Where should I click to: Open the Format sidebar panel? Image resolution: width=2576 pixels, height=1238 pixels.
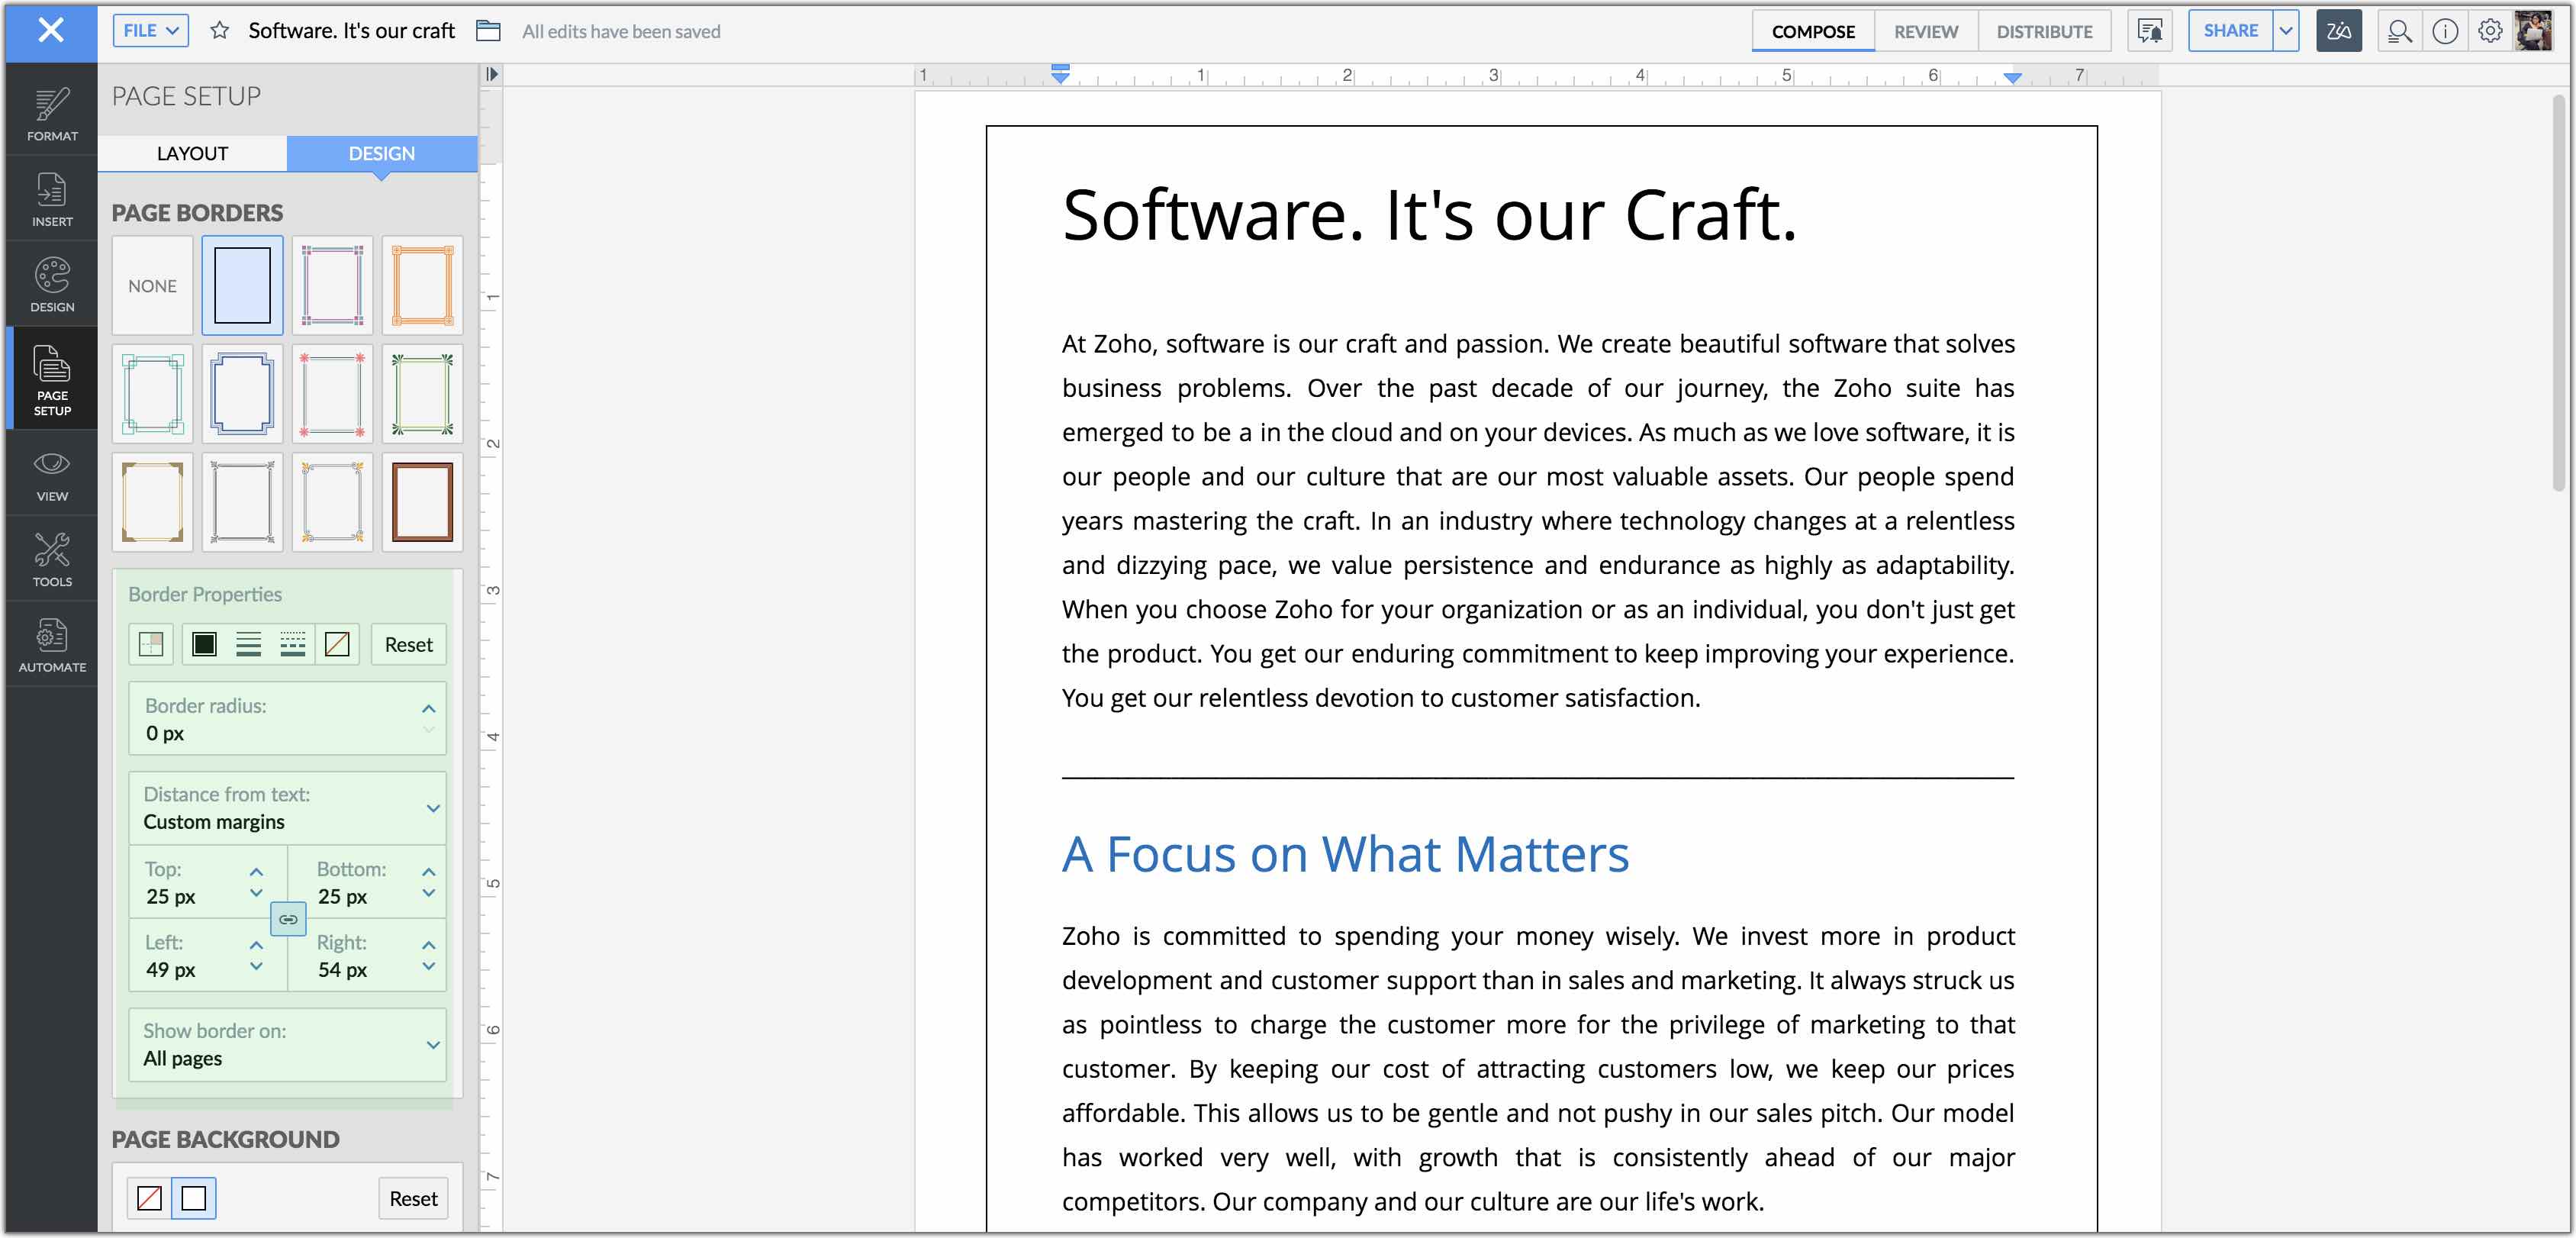point(52,113)
